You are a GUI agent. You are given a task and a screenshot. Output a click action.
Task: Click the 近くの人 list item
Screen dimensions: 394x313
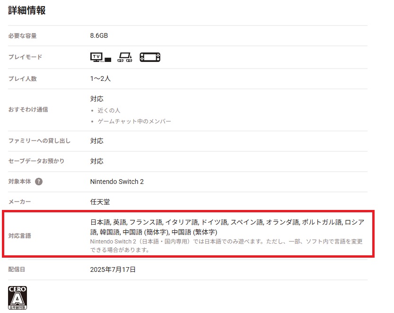[x=109, y=110]
